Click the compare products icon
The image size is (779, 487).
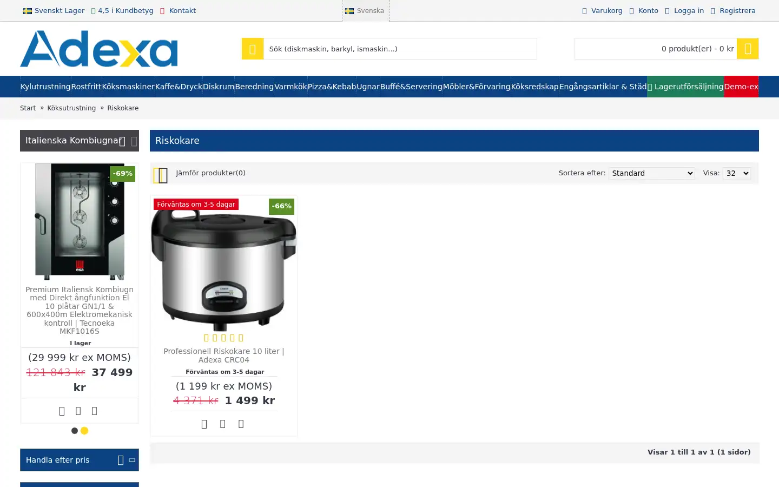click(161, 175)
